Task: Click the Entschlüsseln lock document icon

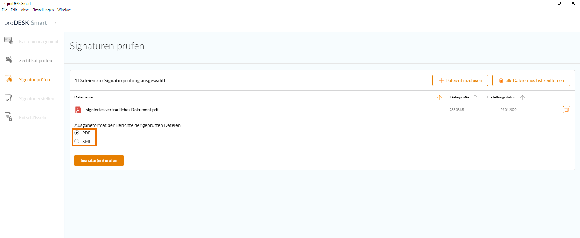Action: (8, 117)
